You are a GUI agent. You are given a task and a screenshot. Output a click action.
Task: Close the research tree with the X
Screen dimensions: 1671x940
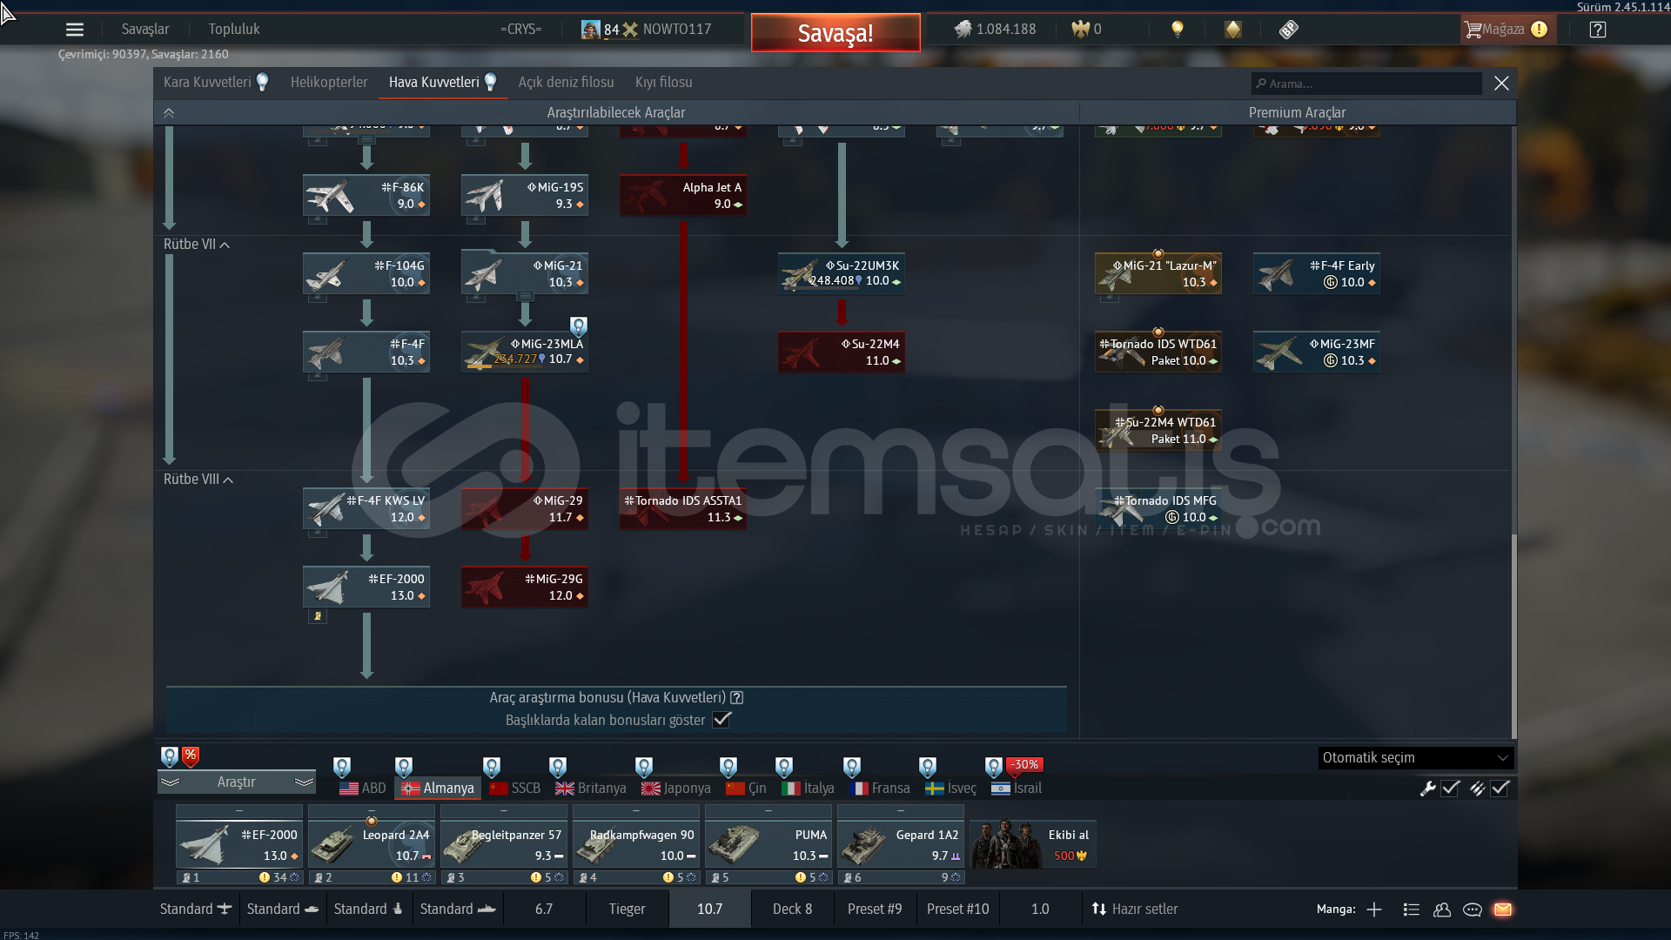[1501, 83]
